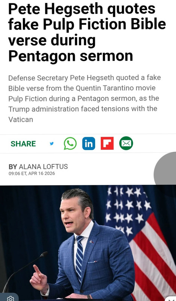
Task: Click the SHARE label
Action: pos(23,144)
